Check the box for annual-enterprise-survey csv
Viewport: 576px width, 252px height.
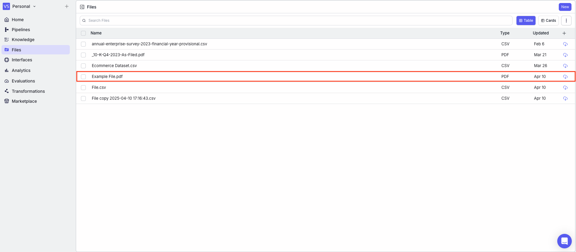tap(83, 44)
